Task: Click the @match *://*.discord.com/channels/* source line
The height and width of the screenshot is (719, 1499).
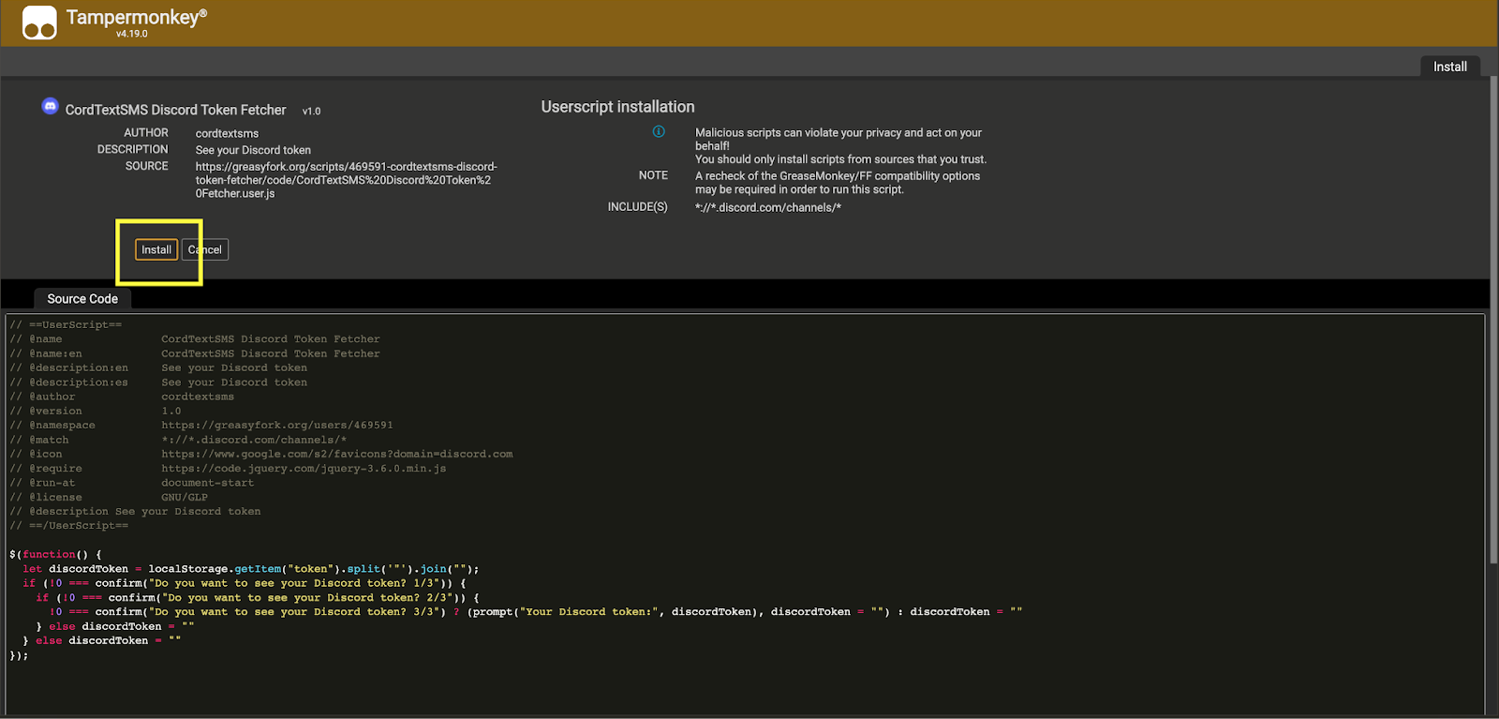Action: pos(178,440)
